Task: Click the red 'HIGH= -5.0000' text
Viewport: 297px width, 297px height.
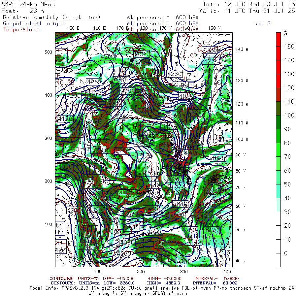Action: pyautogui.click(x=164, y=279)
